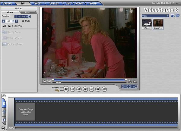Screen dimensions: 181x131
Task: Toggle the audio fade-out icon
Action: pos(9,26)
